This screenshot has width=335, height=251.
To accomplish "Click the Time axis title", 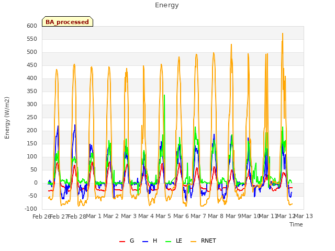I will point(296,224).
